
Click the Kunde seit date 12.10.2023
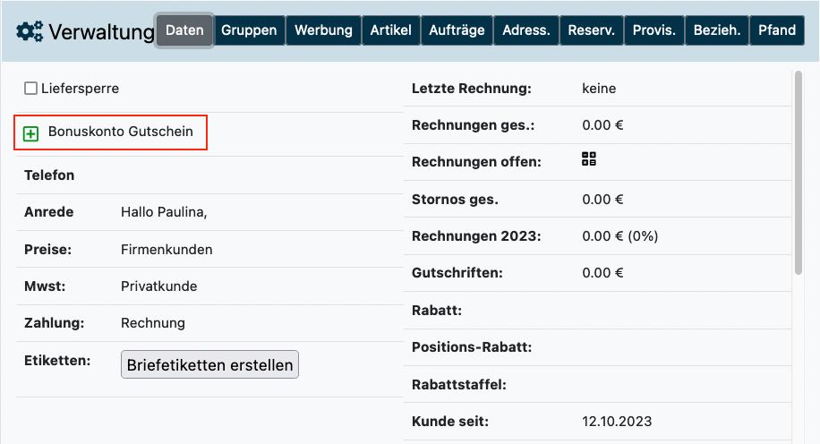[x=617, y=421]
